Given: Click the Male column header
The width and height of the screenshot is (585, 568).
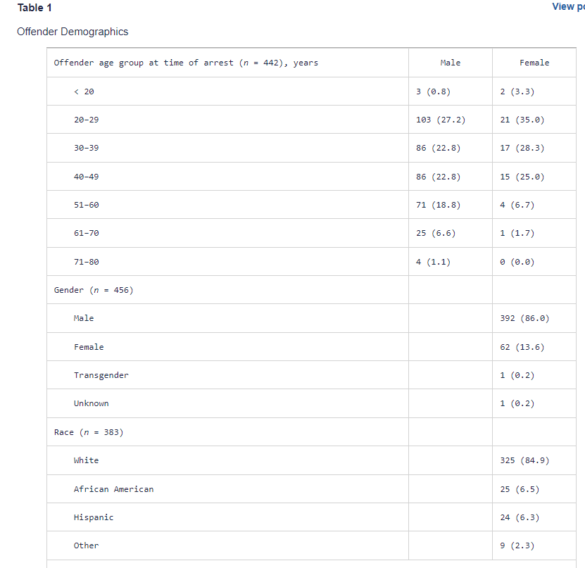Looking at the screenshot, I should click(451, 63).
